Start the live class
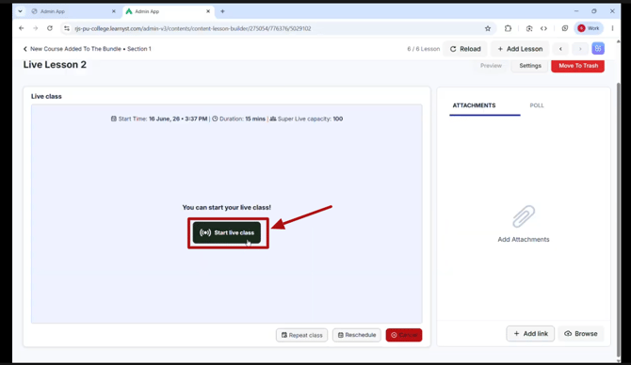 227,232
